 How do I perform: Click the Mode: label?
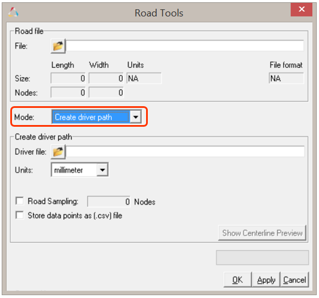click(24, 117)
